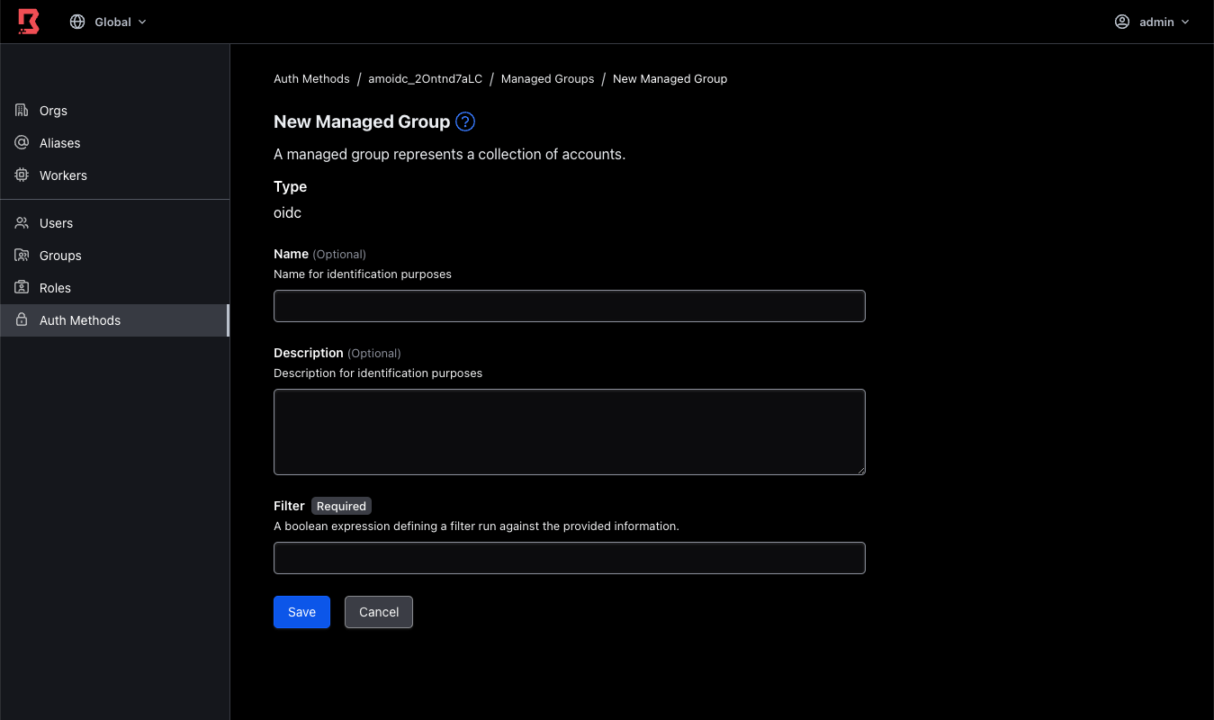The image size is (1214, 720).
Task: Open the New Managed Group help tooltip
Action: point(465,121)
